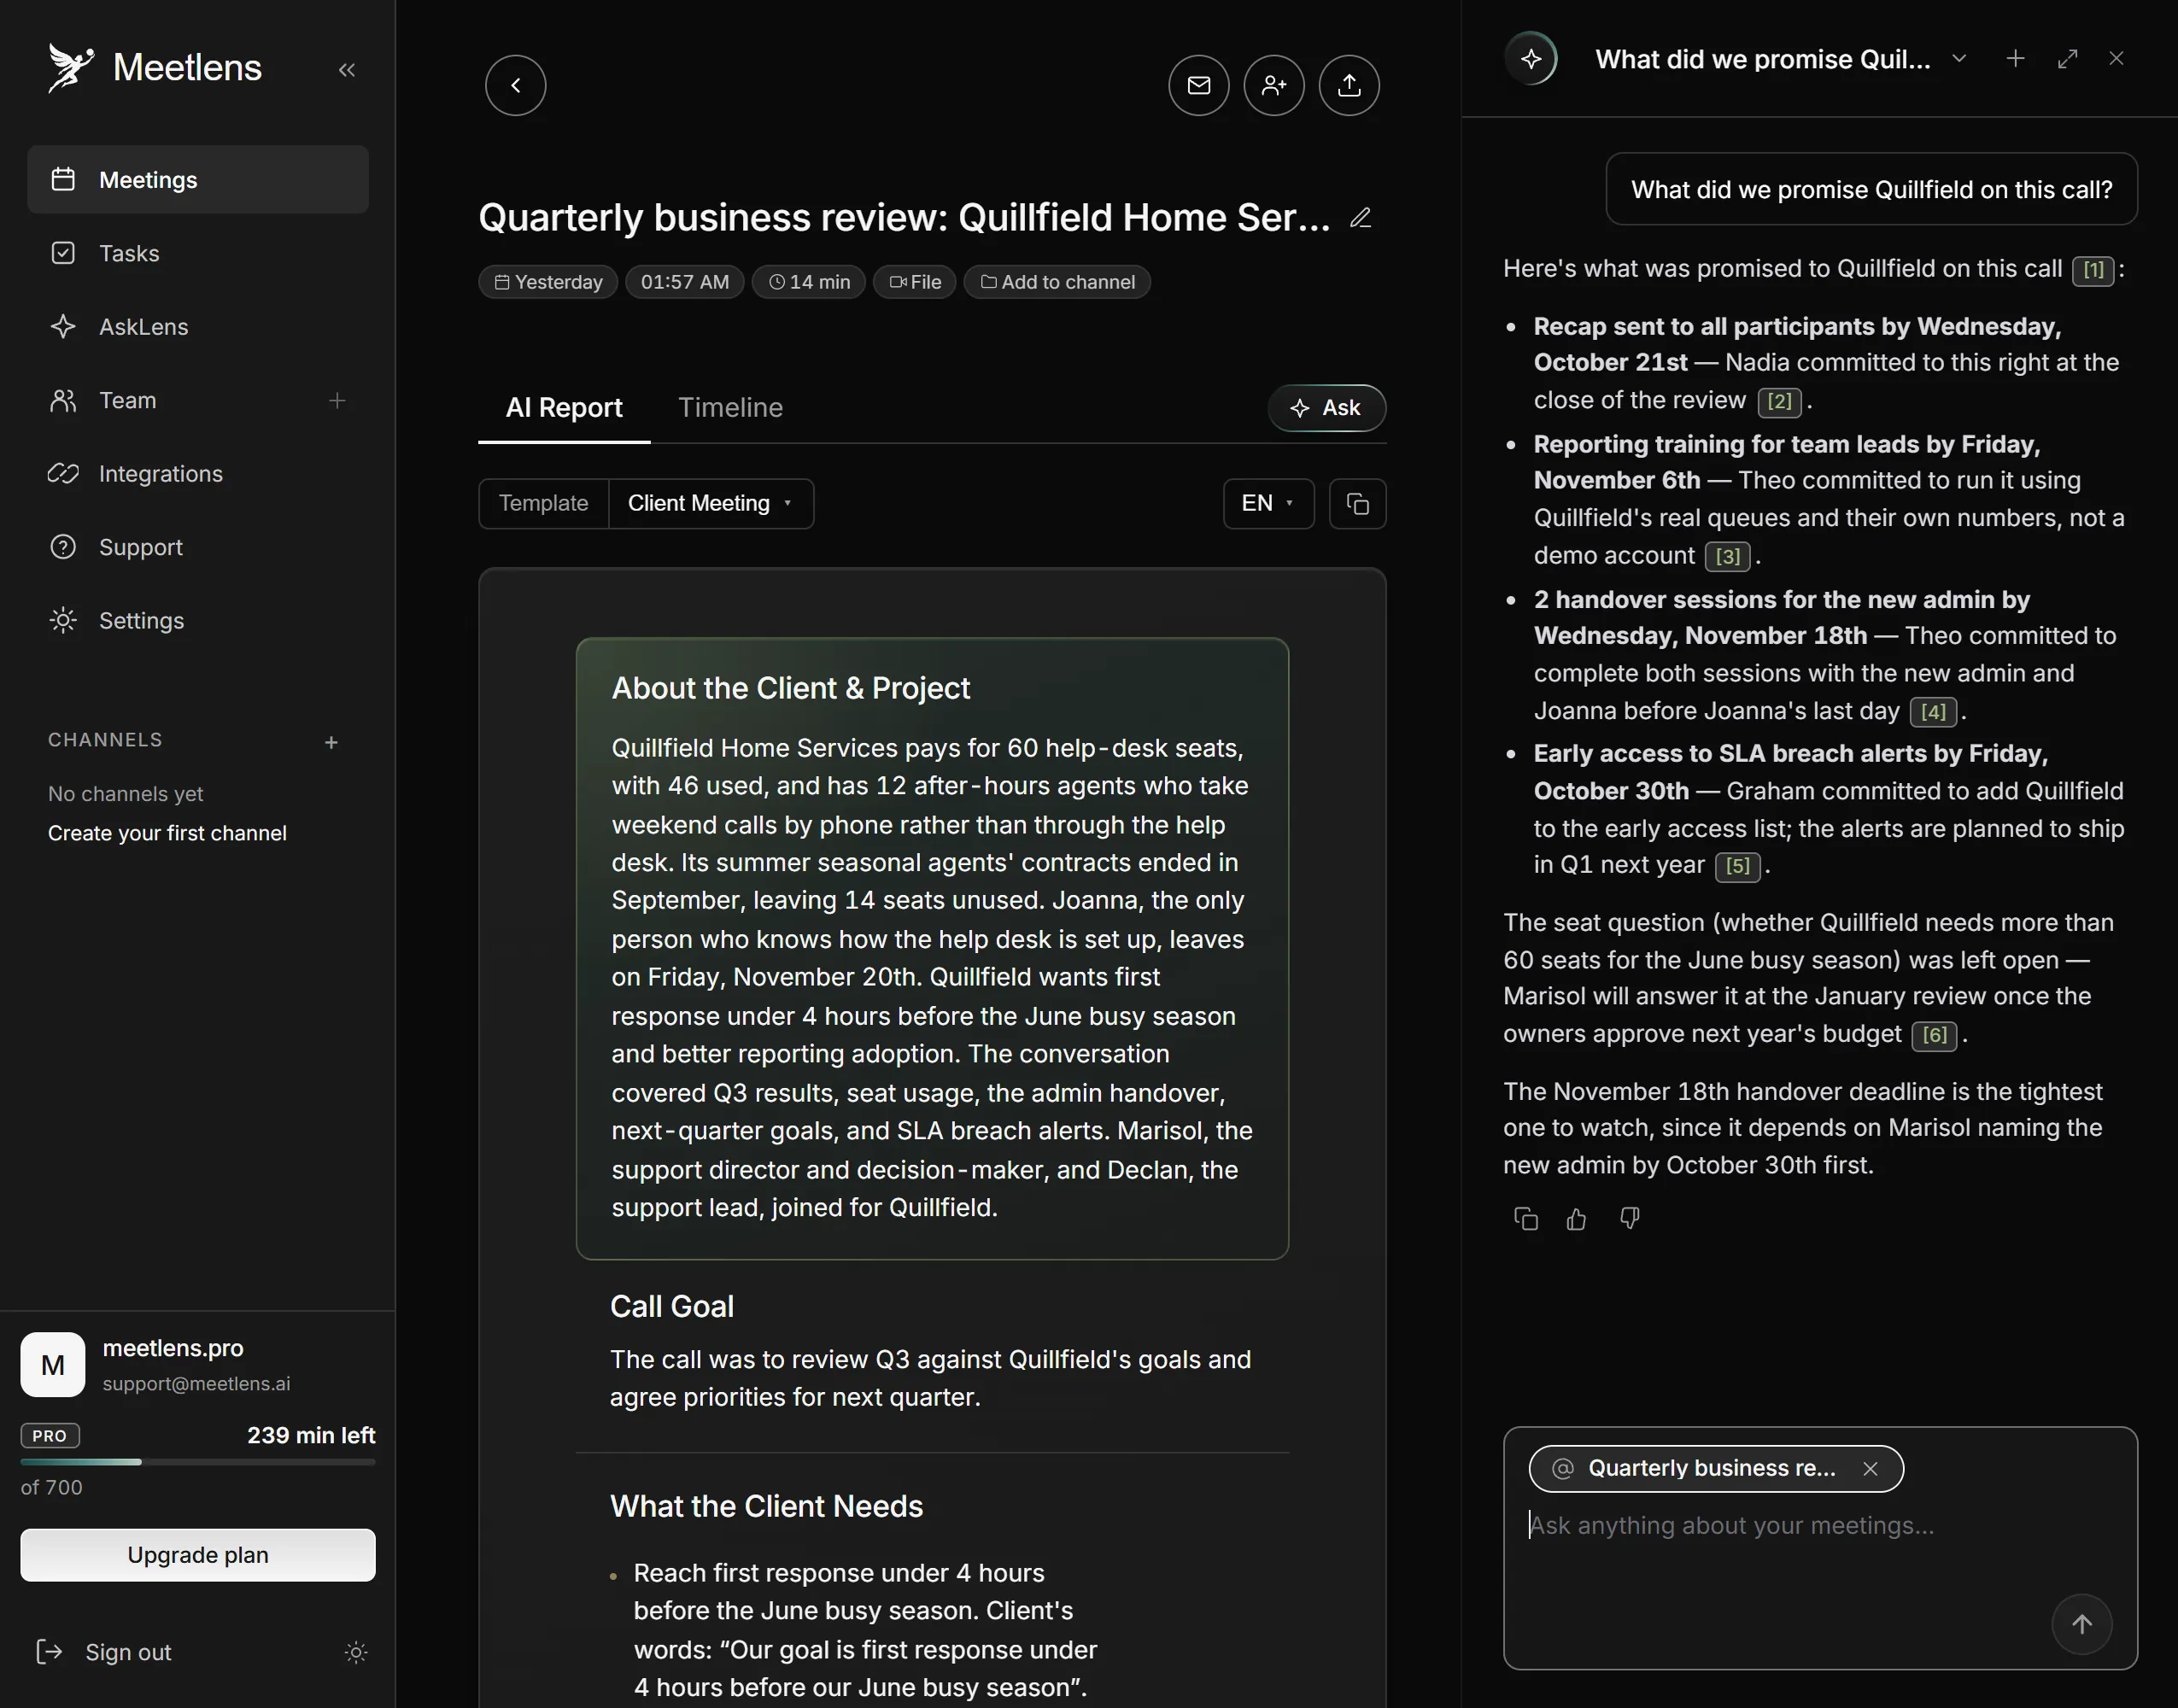Click the share upload icon button
Viewport: 2178px width, 1708px height.
pos(1348,85)
